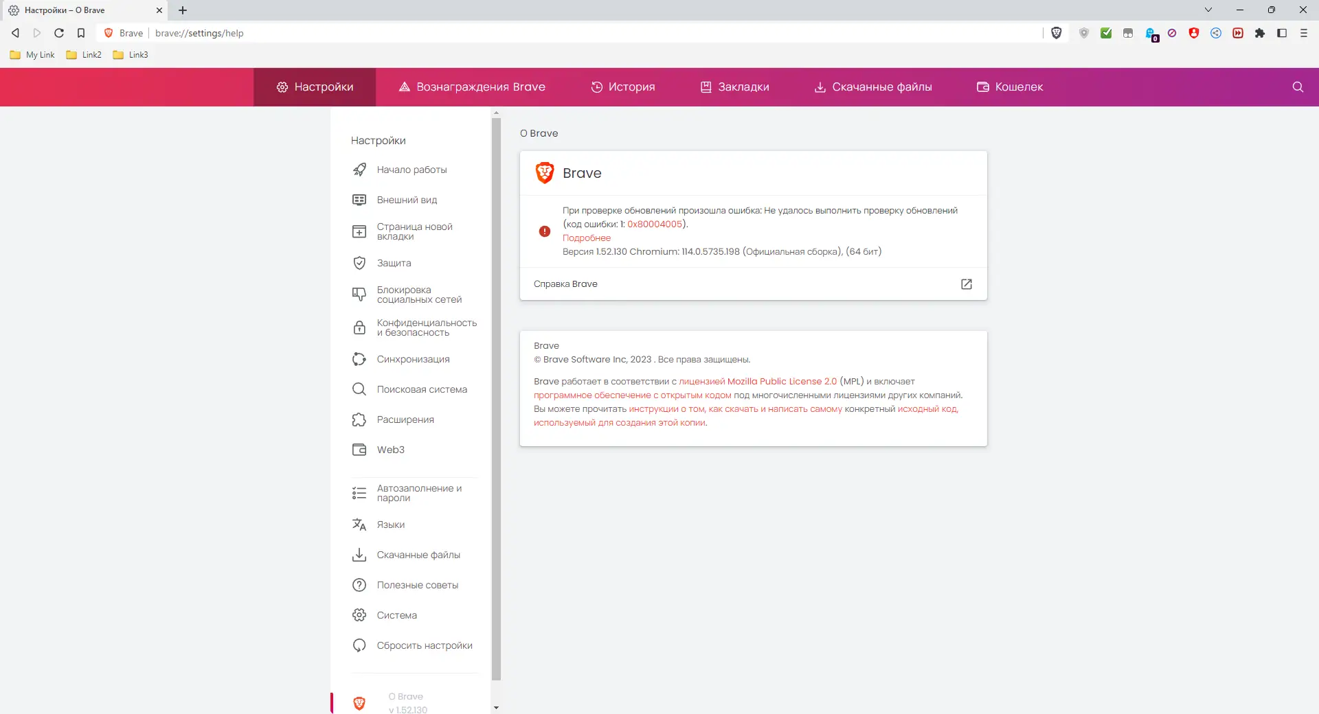The height and width of the screenshot is (714, 1319).
Task: Open the Закладки tab
Action: (734, 87)
